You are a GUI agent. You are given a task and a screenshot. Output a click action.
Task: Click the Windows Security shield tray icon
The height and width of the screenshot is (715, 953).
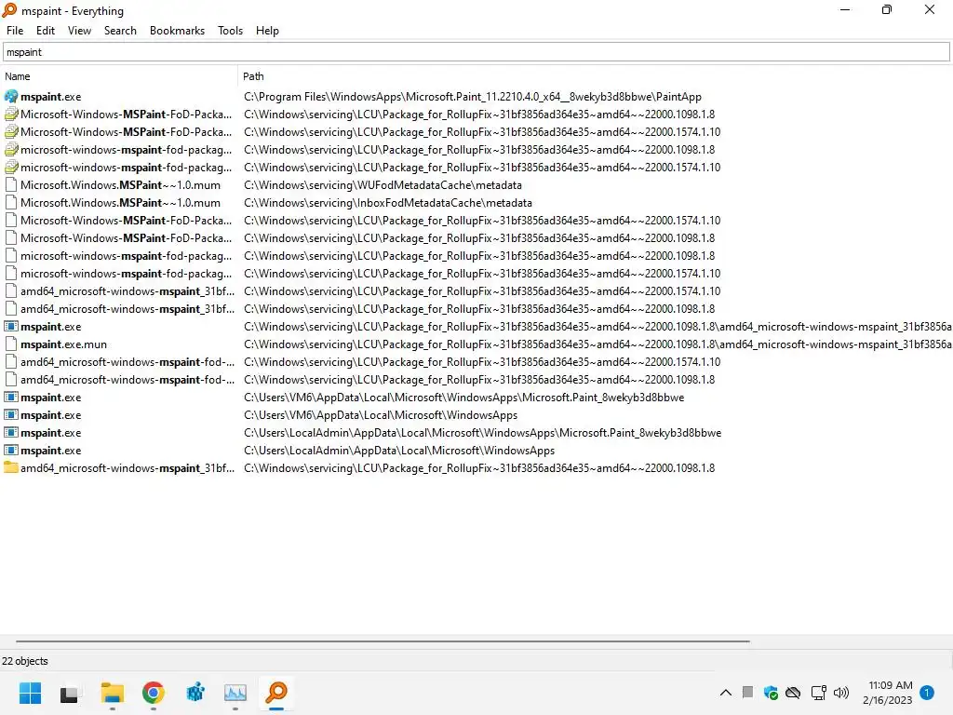point(771,693)
